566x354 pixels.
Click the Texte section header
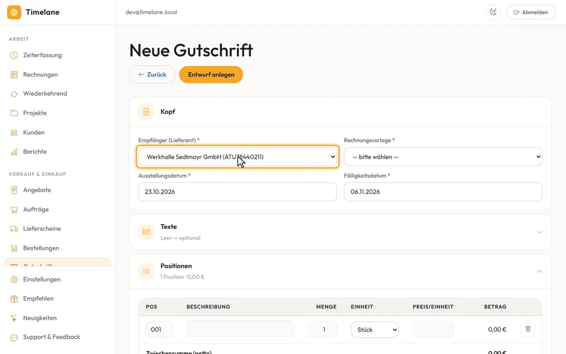click(x=340, y=232)
